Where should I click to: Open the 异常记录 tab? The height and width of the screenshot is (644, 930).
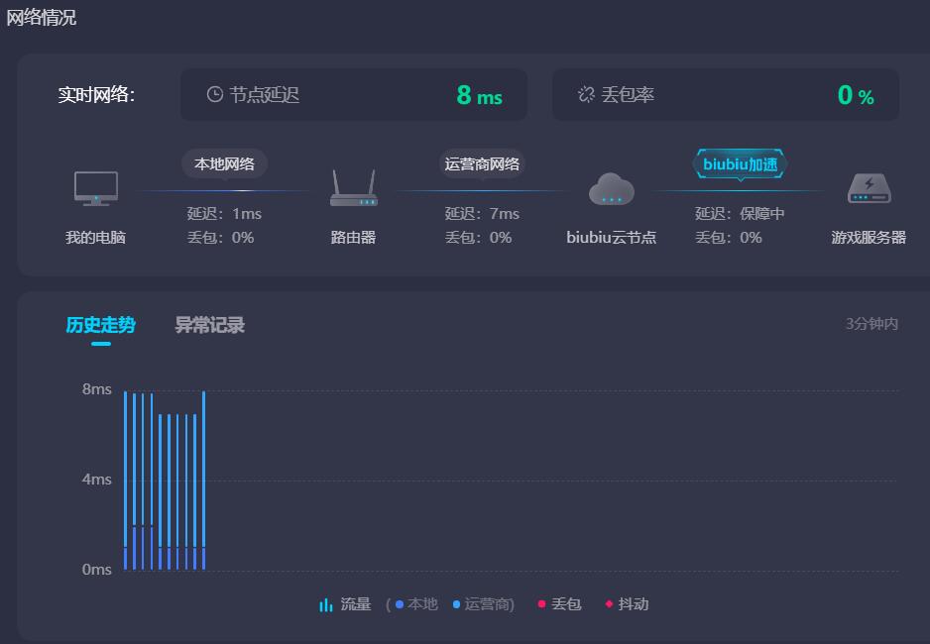tap(209, 325)
